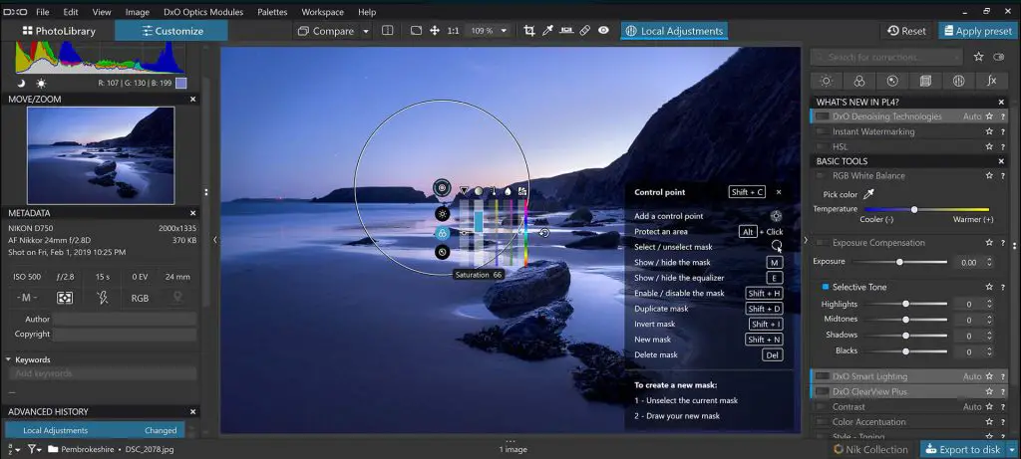Viewport: 1021px width, 459px height.
Task: Click the Add keywords input field
Action: tap(102, 373)
